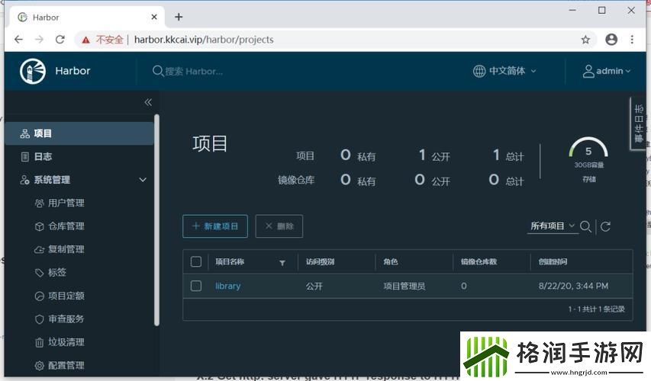Bookmark this page with the star icon
The width and height of the screenshot is (651, 381).
[585, 40]
